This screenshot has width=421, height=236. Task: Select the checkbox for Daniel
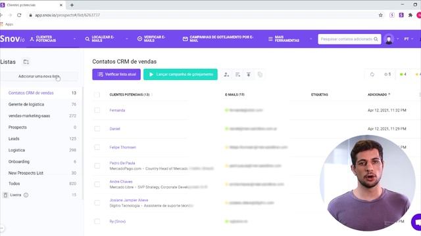(97, 128)
